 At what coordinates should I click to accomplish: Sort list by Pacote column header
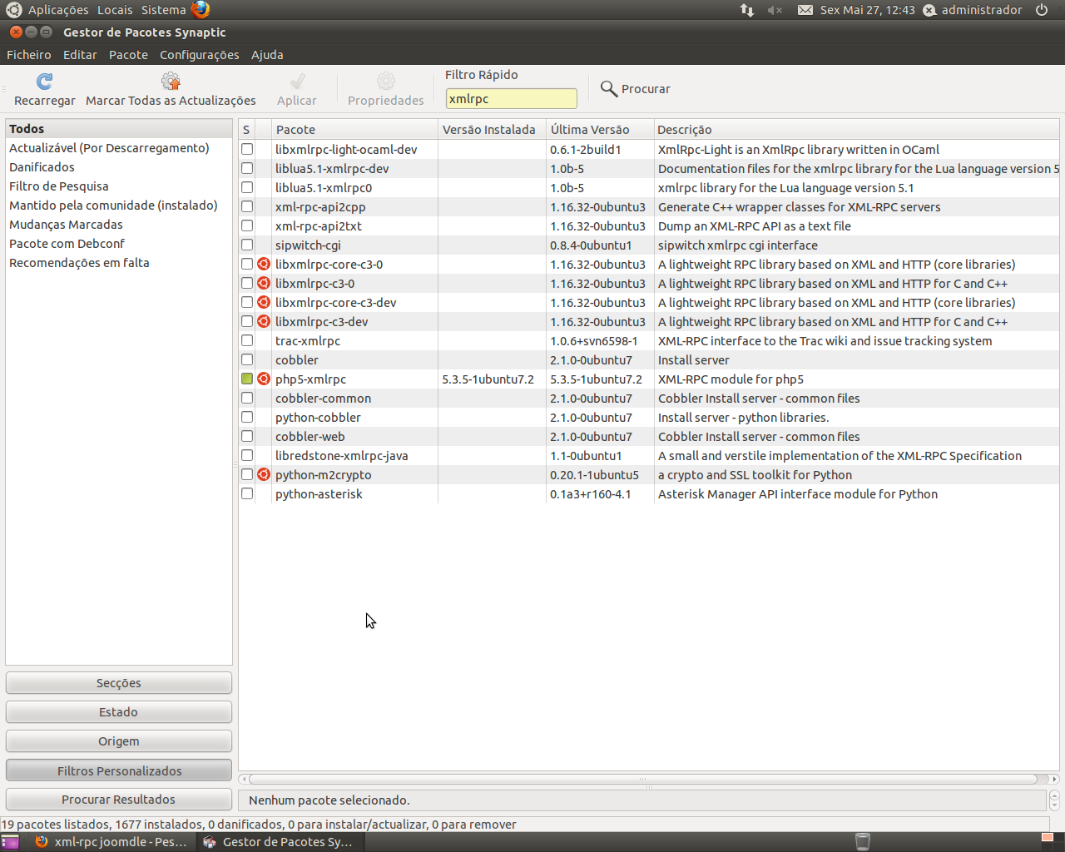(x=354, y=130)
